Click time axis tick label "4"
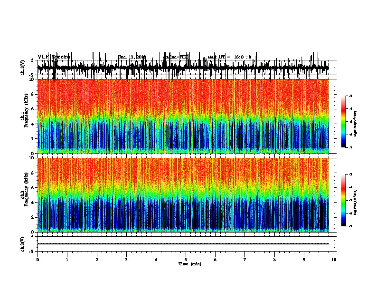376x291 pixels. 156,260
